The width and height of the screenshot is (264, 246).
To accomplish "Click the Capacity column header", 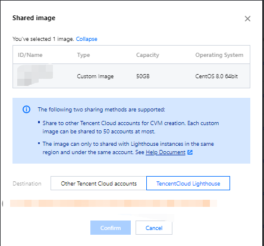I will (147, 55).
